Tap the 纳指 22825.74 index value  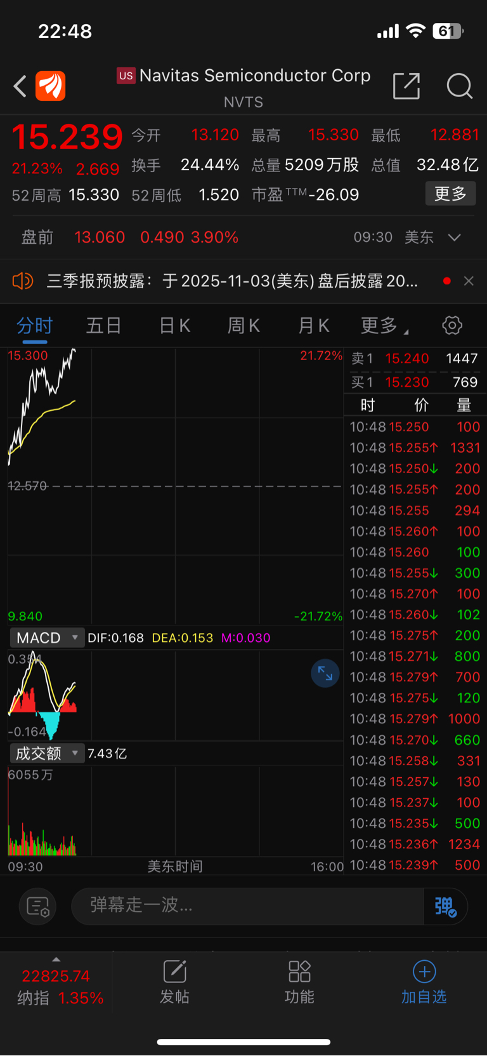(x=56, y=976)
